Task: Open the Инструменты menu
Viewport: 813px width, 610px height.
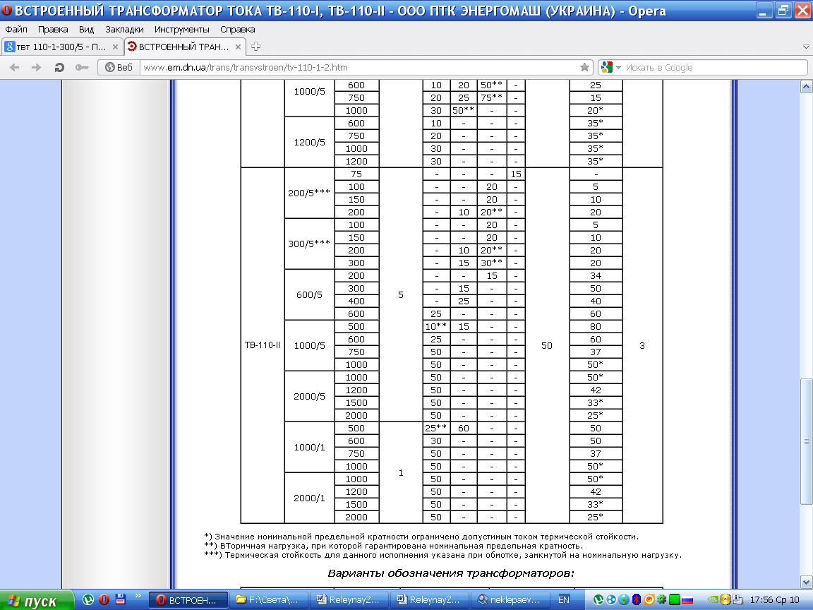Action: [x=181, y=30]
